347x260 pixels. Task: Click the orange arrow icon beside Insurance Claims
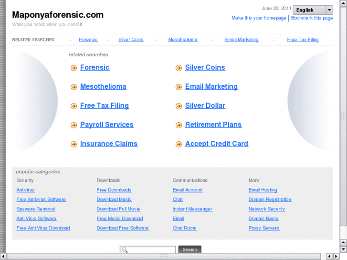74,144
